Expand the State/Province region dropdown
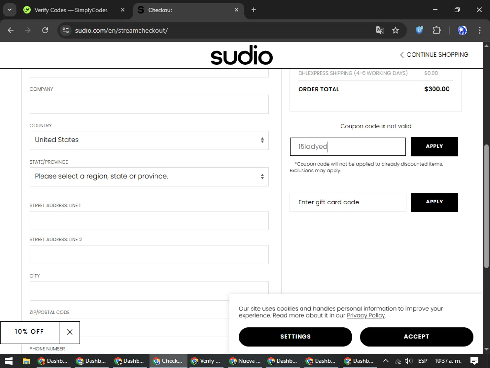Image resolution: width=490 pixels, height=368 pixels. (x=149, y=177)
